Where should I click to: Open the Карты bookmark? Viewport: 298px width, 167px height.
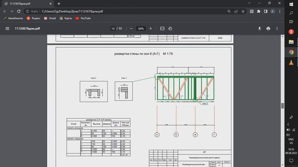pos(66,18)
